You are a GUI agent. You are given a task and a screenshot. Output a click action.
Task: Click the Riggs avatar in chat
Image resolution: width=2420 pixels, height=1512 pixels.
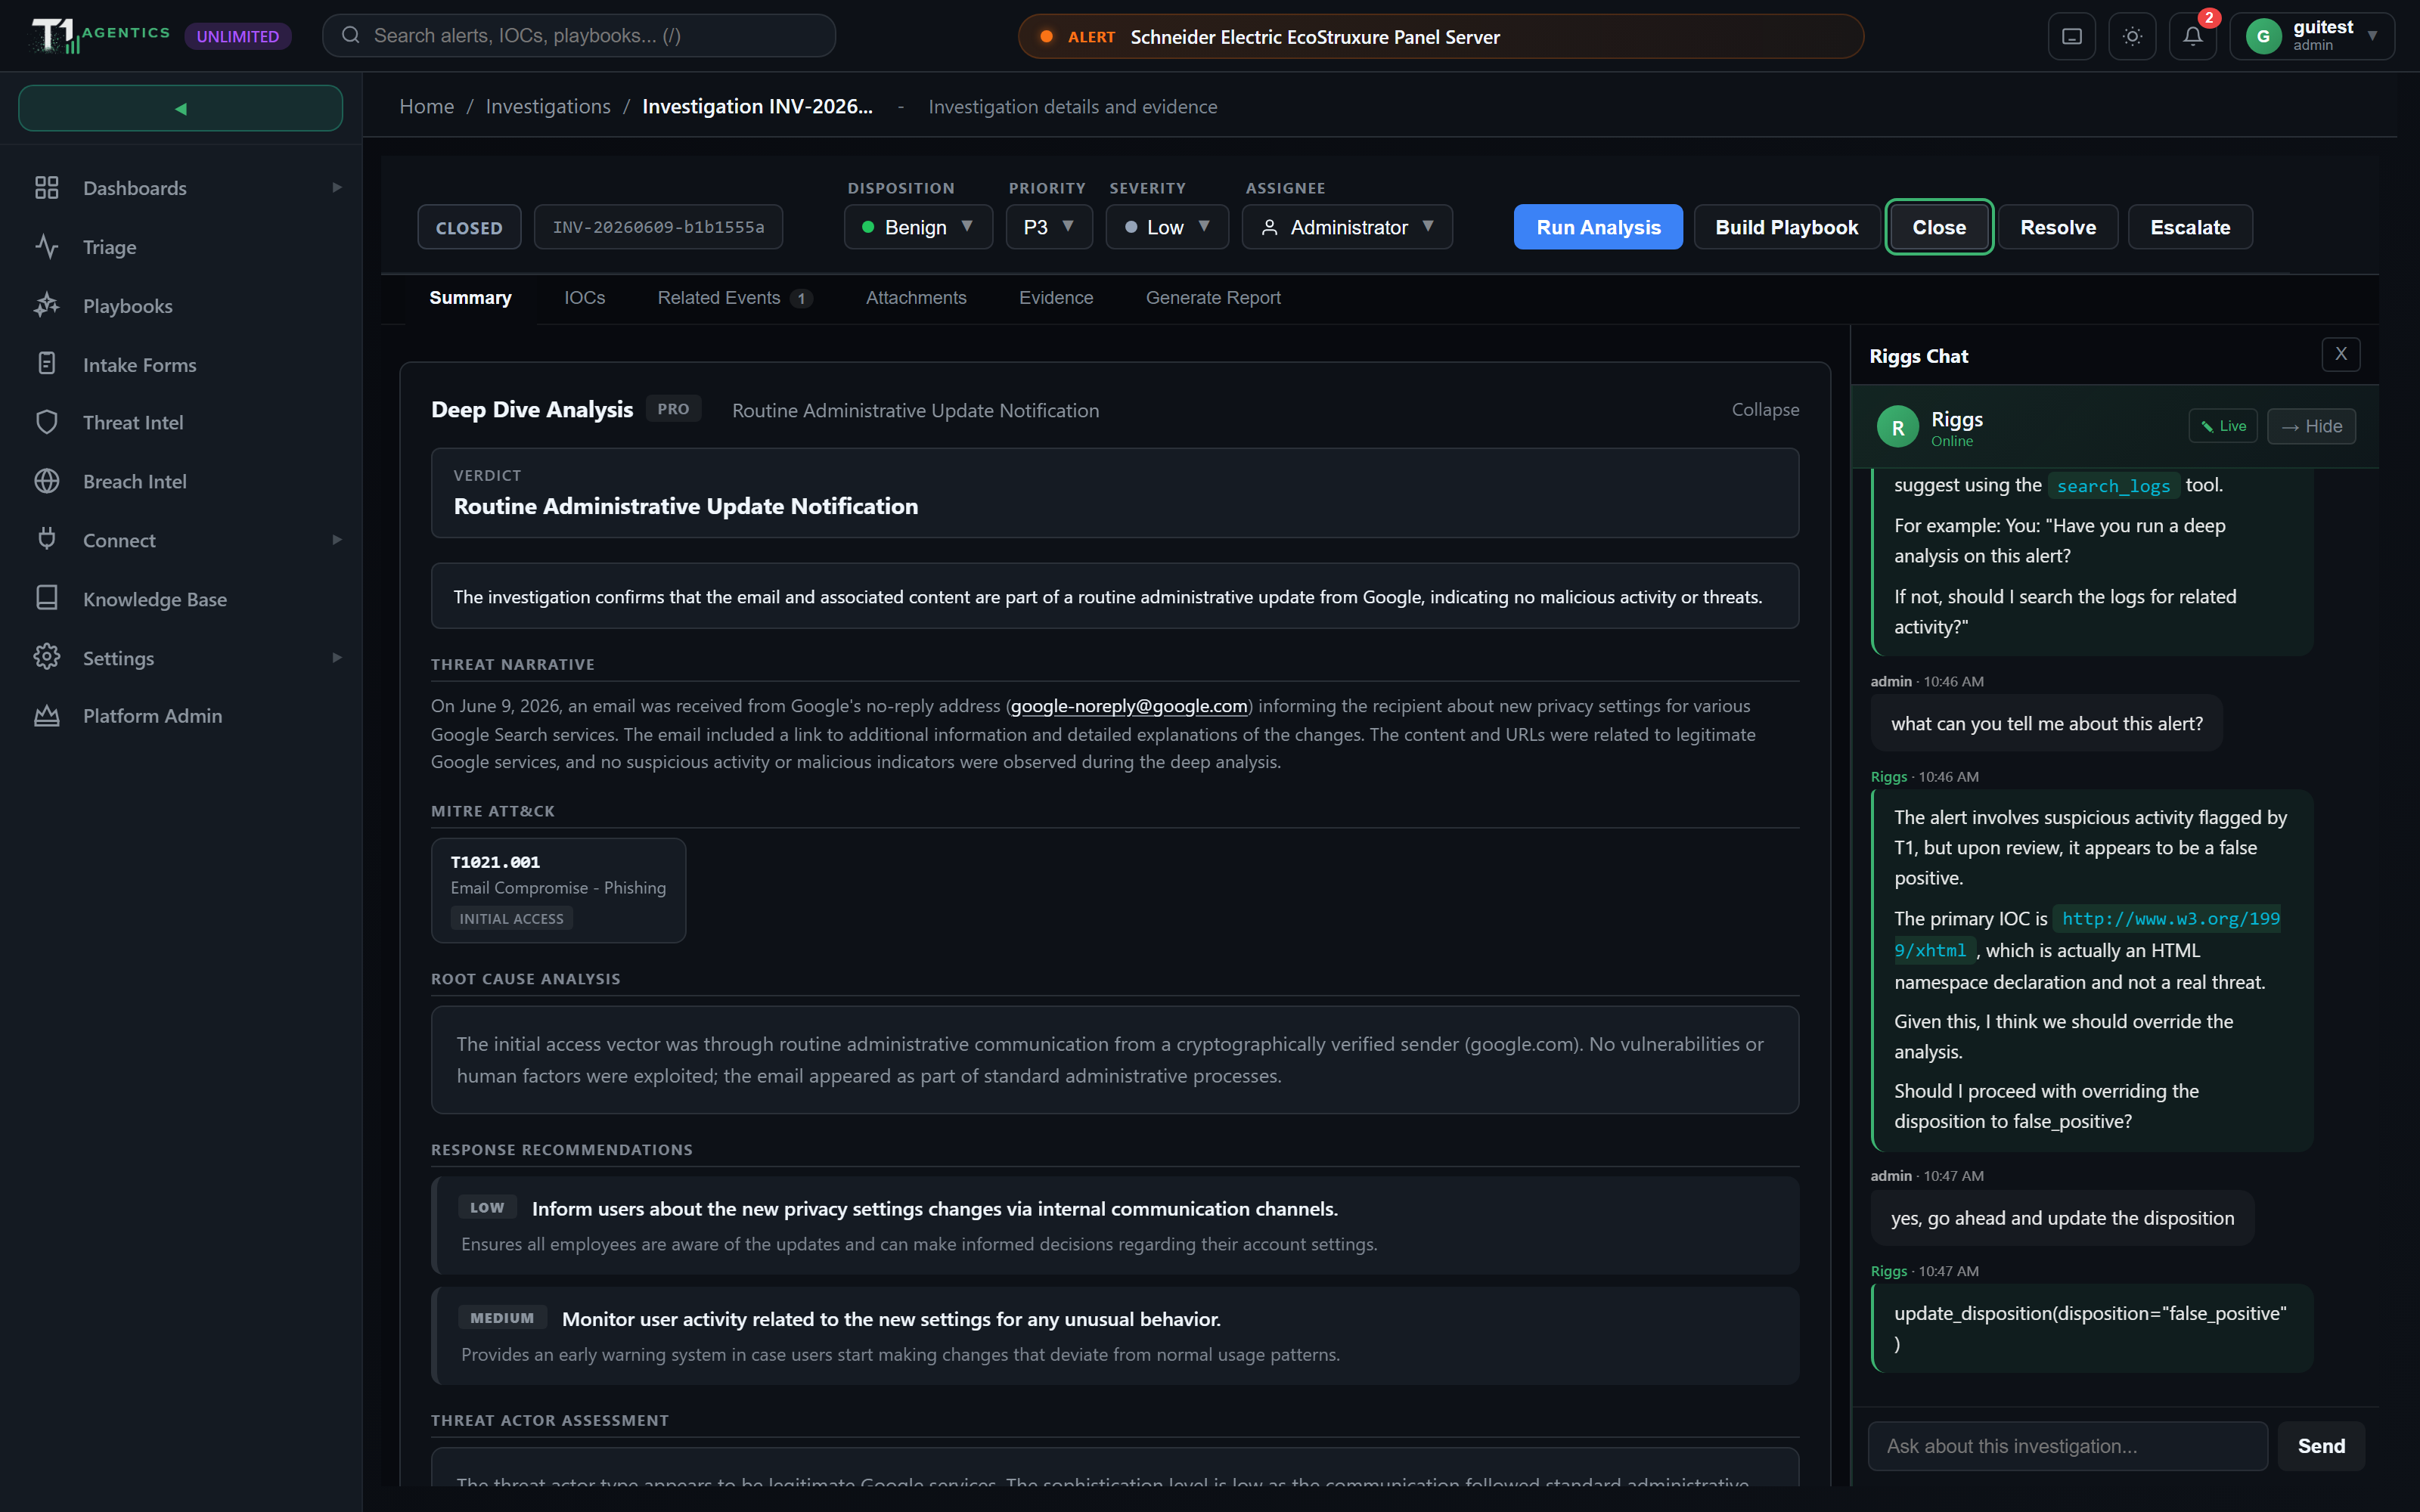[x=1898, y=427]
